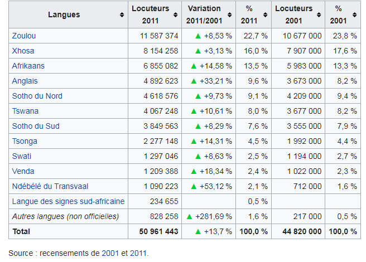Click the Locuteurs 2001 header label
366x262 pixels.
293,14
